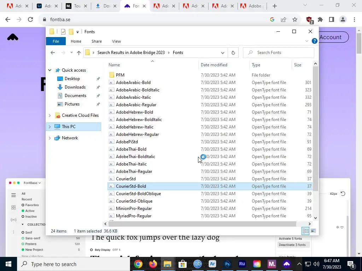Open the Chrome side panel

(332, 20)
